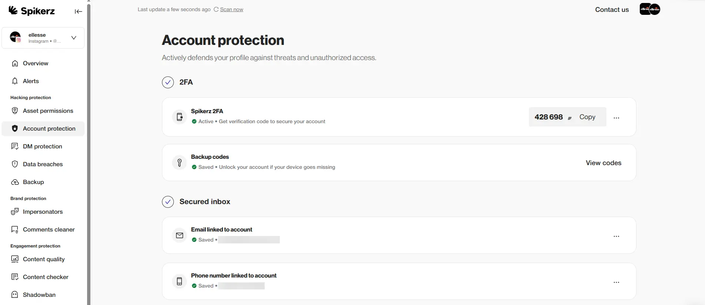Open the Overview section in the sidebar

[35, 63]
